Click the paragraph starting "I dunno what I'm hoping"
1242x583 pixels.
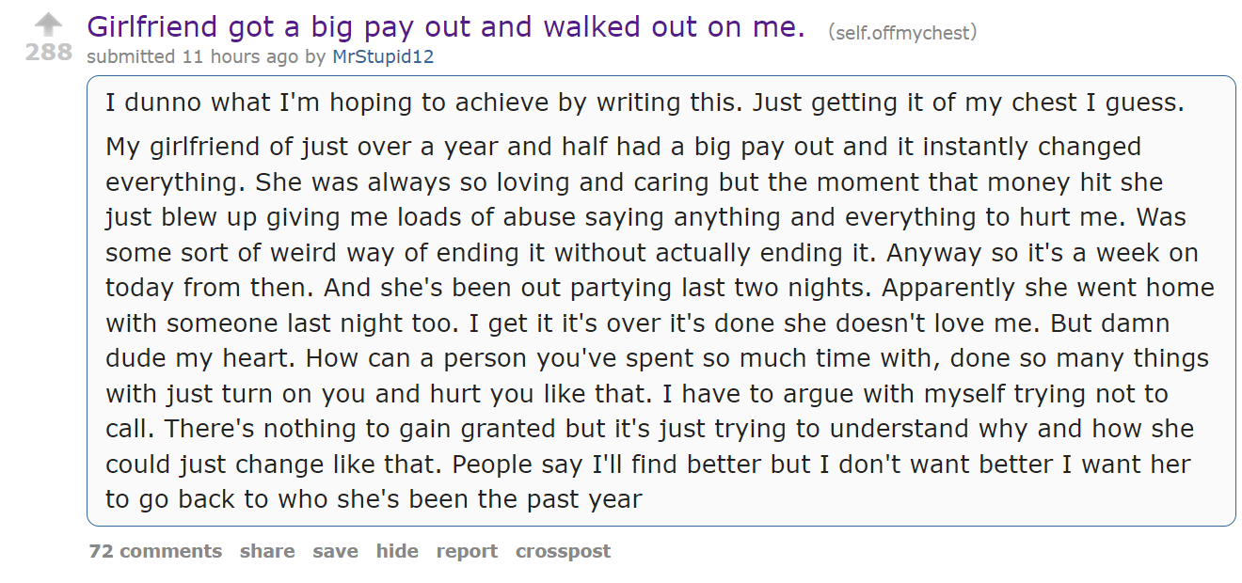(645, 102)
